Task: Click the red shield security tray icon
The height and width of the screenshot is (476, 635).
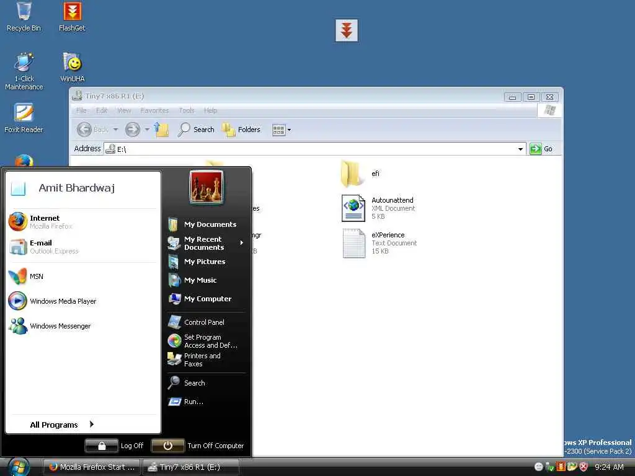Action: (x=584, y=467)
